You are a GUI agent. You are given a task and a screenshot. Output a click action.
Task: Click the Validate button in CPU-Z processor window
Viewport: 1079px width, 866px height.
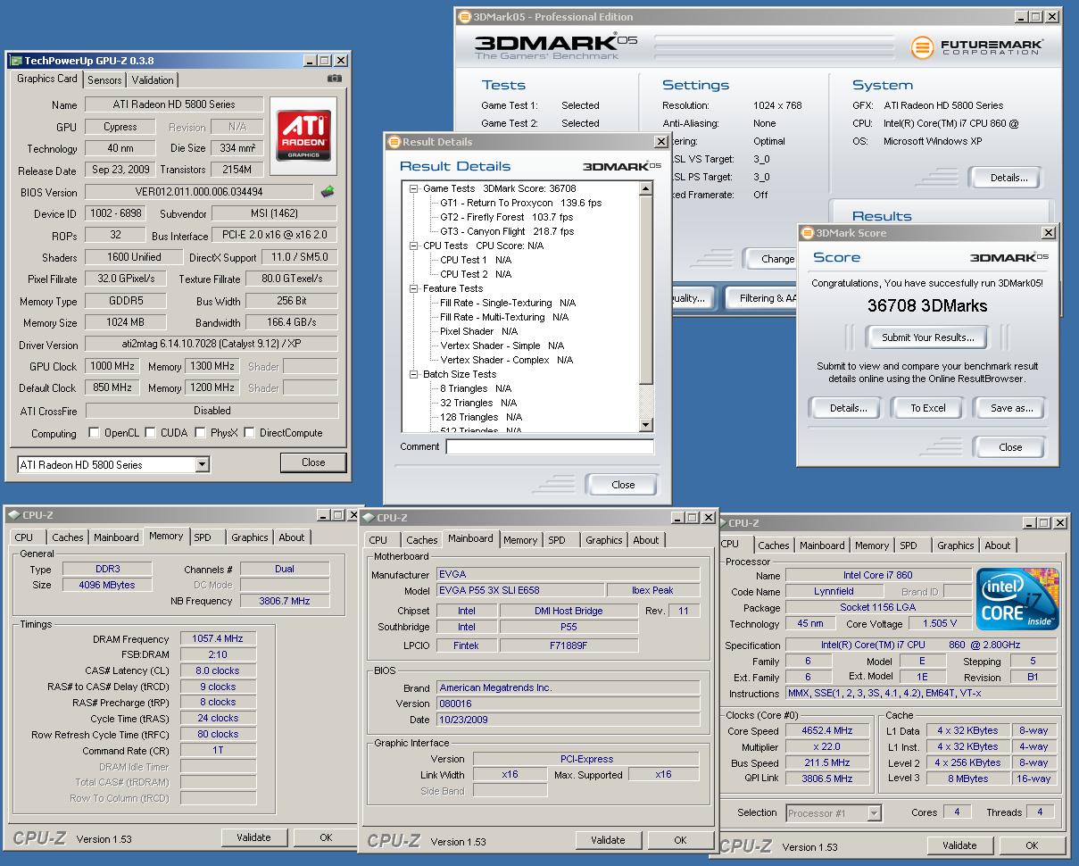point(959,845)
